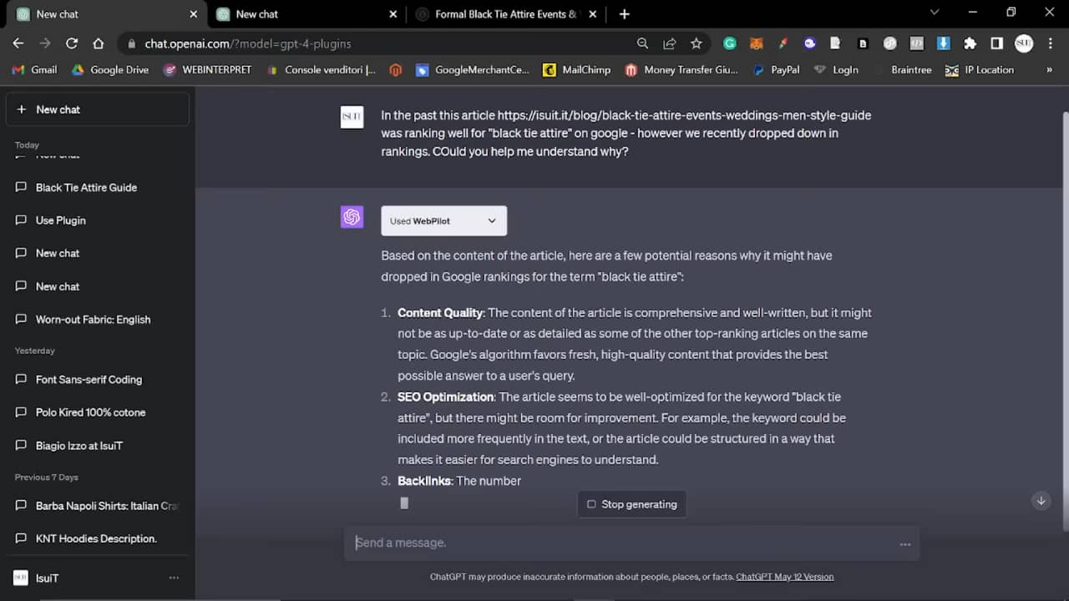
Task: Open the message box three-dot options
Action: coord(905,543)
